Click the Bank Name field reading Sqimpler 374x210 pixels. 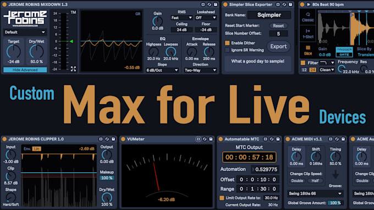pos(269,15)
